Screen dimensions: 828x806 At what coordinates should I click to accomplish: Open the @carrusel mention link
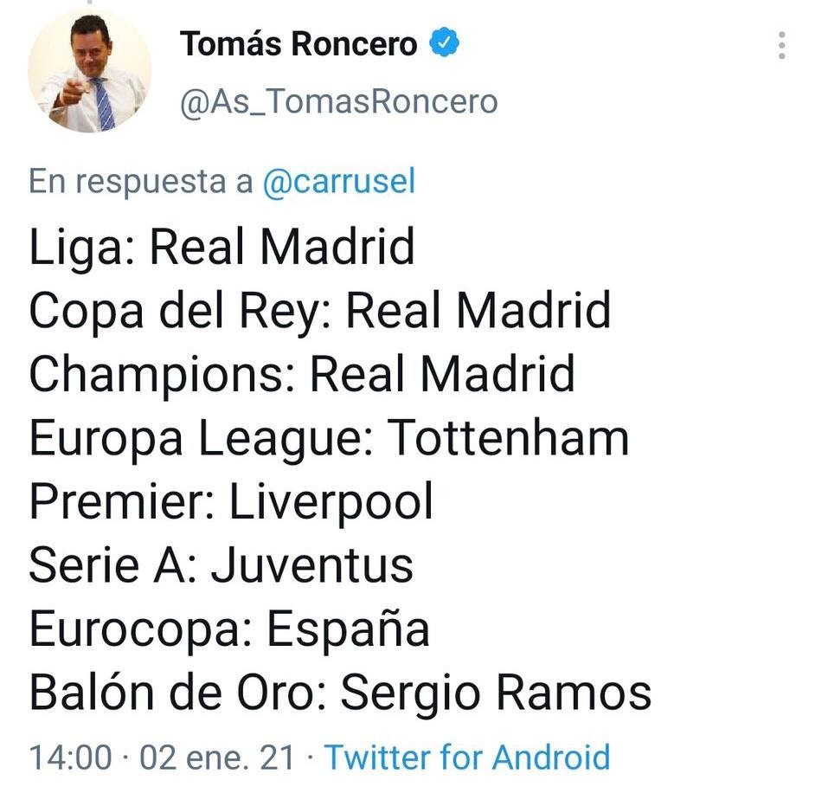(x=338, y=182)
